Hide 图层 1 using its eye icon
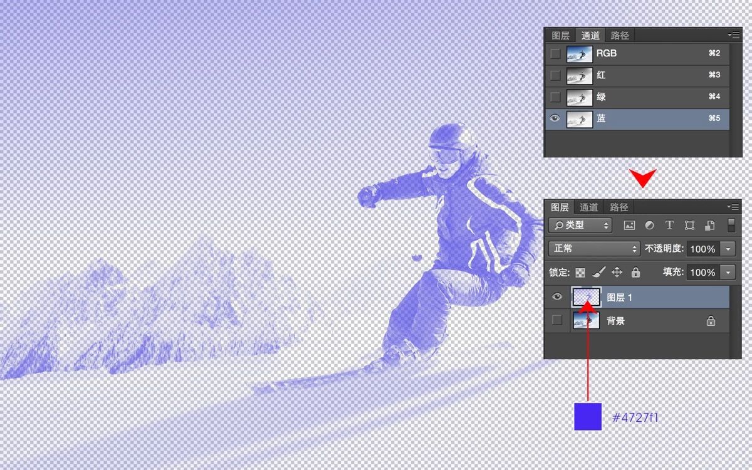752x470 pixels. pos(556,297)
